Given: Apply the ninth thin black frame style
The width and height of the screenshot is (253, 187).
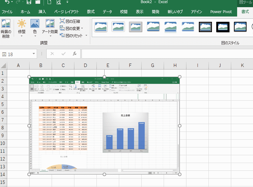Looking at the screenshot, I should coord(240,27).
